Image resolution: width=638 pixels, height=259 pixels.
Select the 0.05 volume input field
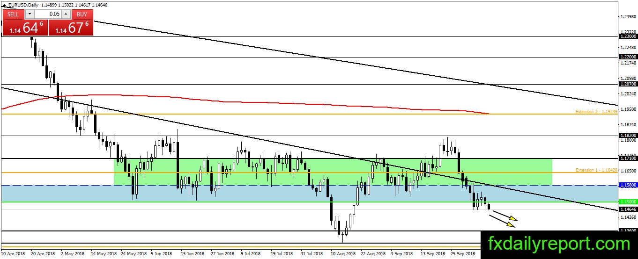pyautogui.click(x=48, y=14)
